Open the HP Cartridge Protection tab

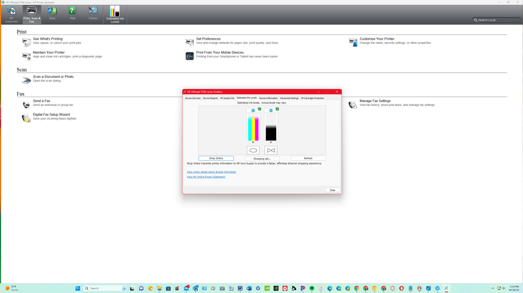coord(312,98)
